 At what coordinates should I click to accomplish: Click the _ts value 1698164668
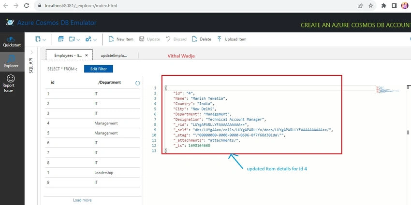(199, 146)
